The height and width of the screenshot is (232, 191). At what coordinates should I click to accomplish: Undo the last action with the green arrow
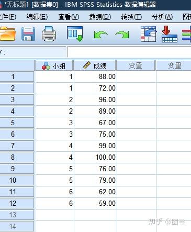100,35
